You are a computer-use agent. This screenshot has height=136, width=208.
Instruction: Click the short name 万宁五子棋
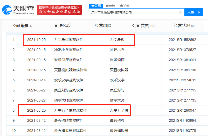(119, 110)
